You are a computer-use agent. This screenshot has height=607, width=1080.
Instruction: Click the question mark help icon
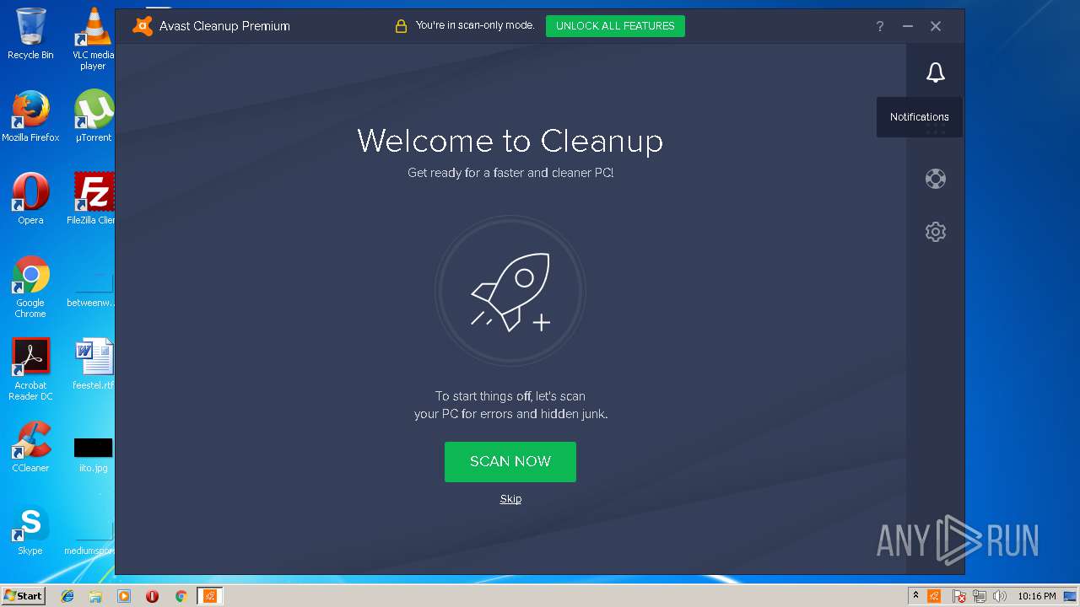[879, 26]
